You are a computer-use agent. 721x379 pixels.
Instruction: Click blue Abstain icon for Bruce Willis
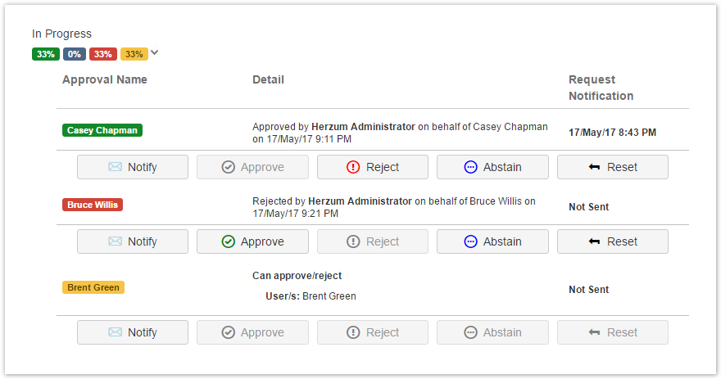(470, 241)
